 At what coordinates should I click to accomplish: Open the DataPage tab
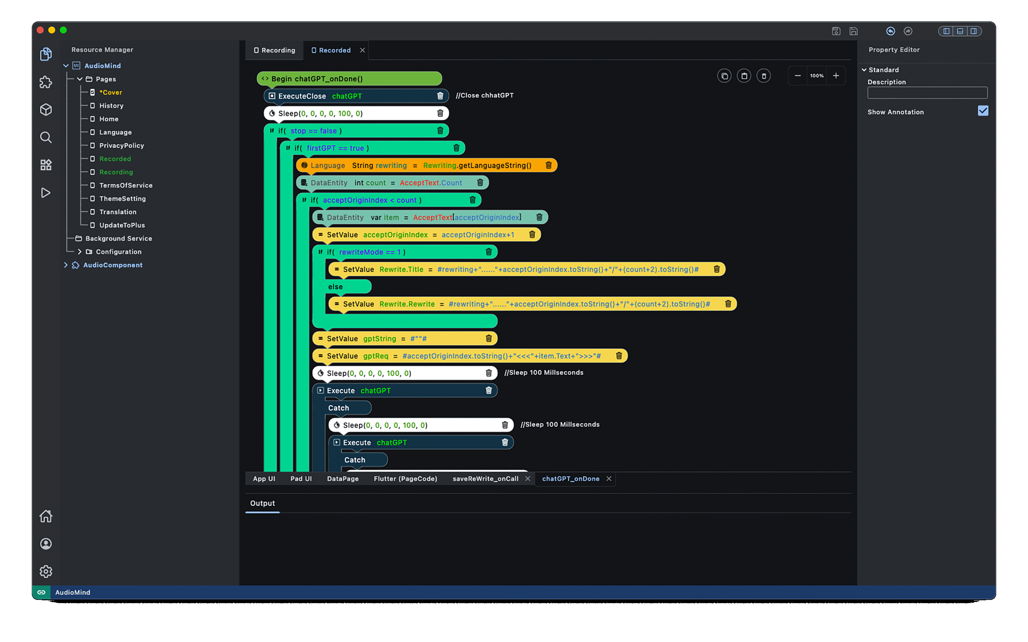pyautogui.click(x=343, y=479)
